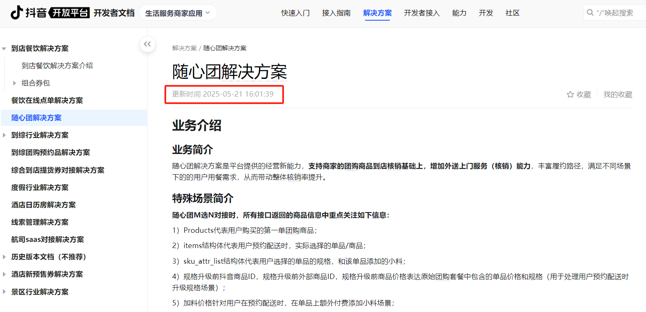Collapse the 到店餐饮解决方案 tree node

click(x=4, y=49)
